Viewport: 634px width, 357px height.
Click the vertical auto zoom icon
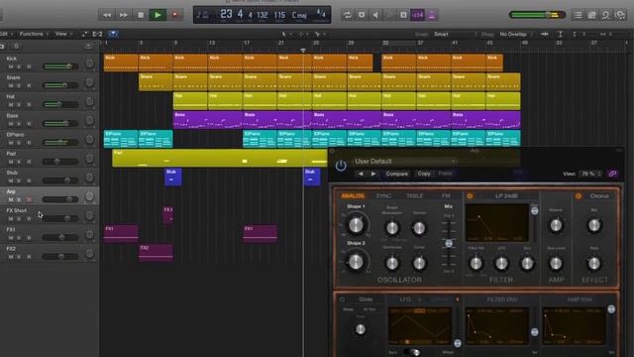coord(560,34)
